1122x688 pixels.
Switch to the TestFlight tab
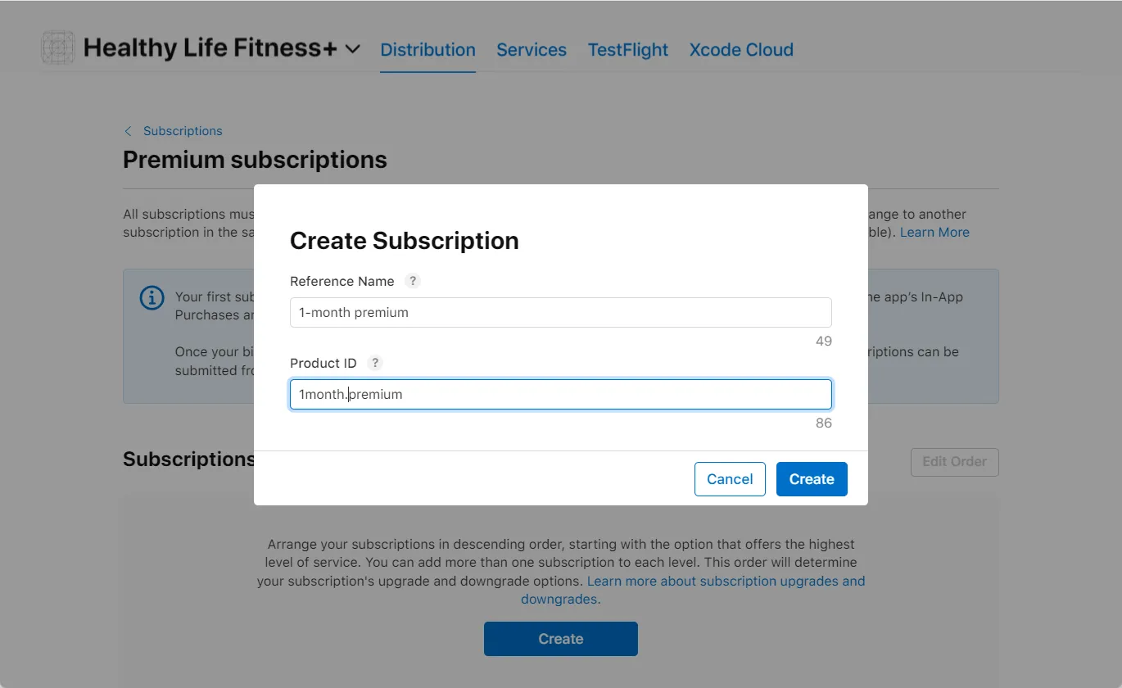[627, 50]
